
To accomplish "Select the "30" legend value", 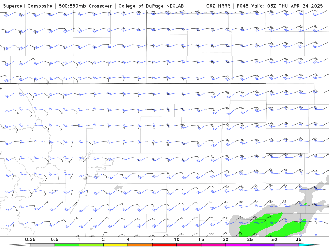I will (274, 240).
